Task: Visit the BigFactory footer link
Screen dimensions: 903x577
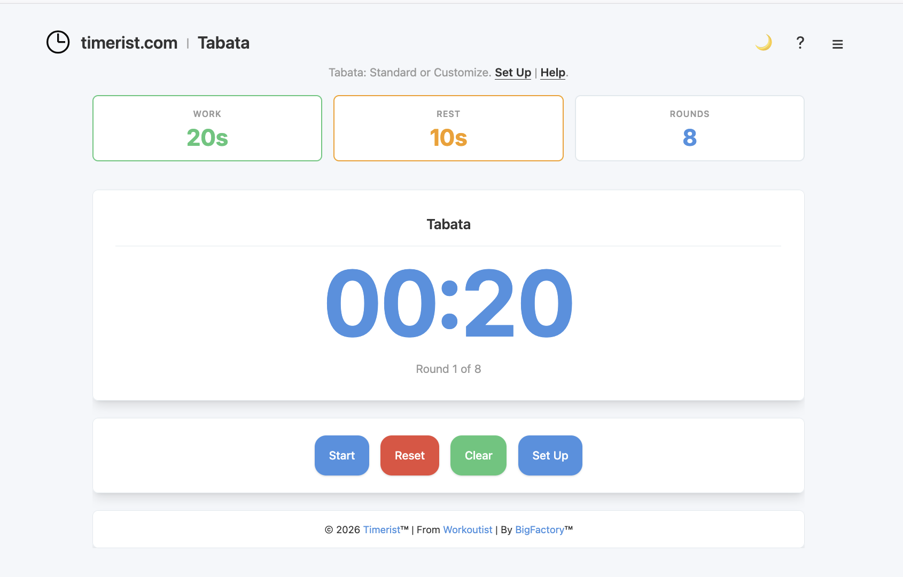Action: point(540,529)
